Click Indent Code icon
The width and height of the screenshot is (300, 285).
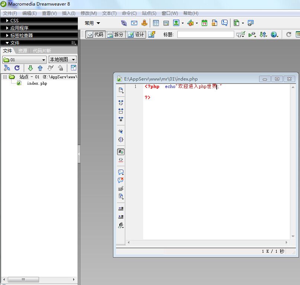point(121,209)
